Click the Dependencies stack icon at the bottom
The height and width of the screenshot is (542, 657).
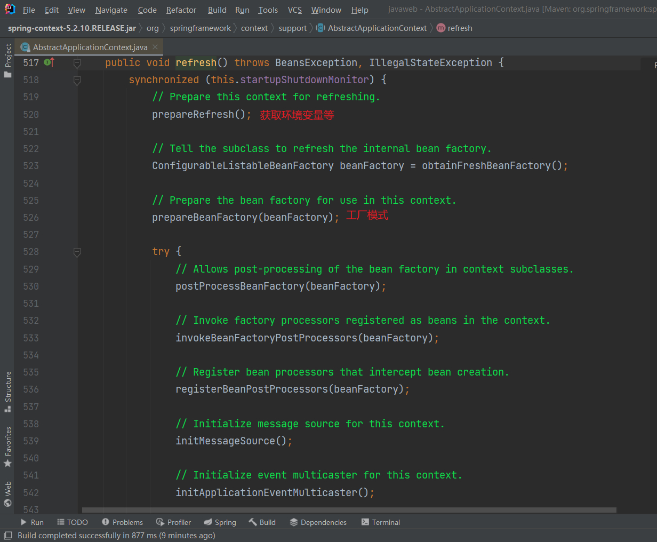tap(292, 522)
